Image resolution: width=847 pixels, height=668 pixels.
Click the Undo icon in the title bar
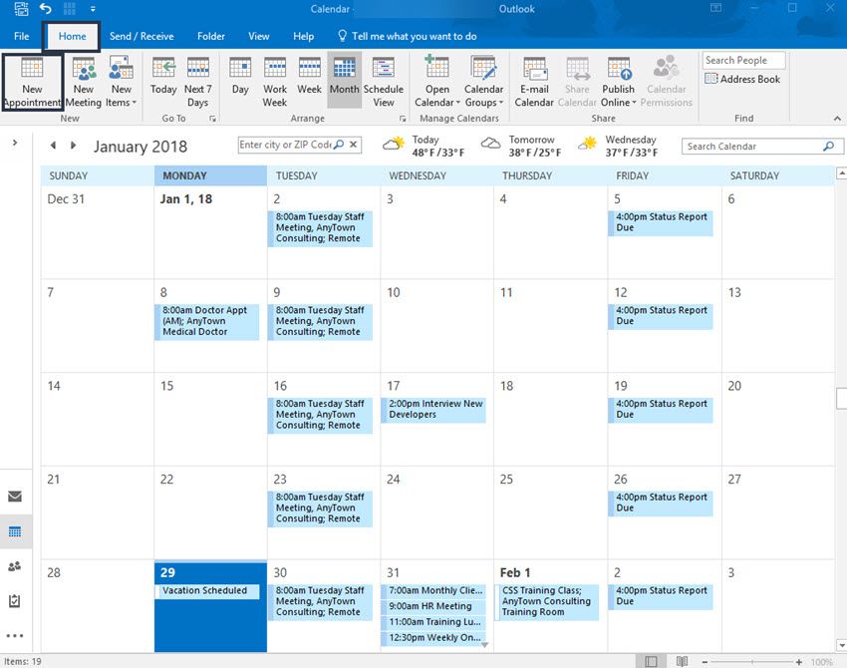[46, 9]
